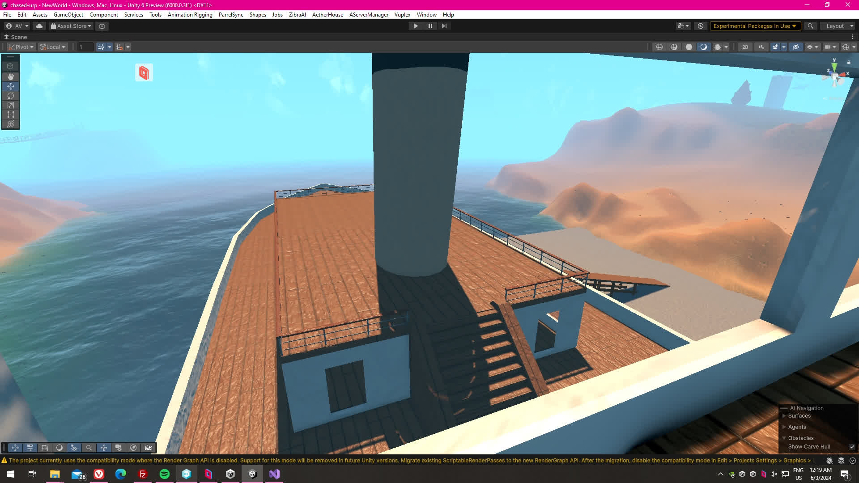Expand the Surfaces section in AI Navigation
The width and height of the screenshot is (859, 483).
click(784, 416)
